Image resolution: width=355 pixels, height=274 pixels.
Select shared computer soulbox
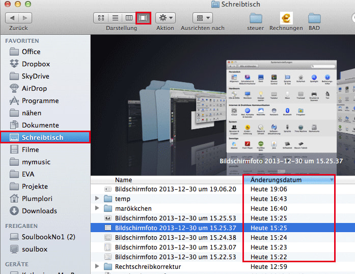[x=45, y=249]
